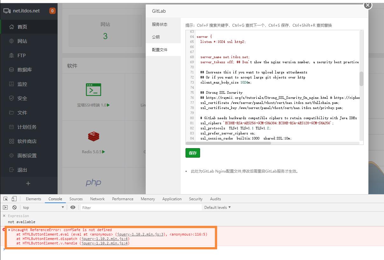This screenshot has width=384, height=260.
Task: Click the editor horizontal scrollbar thumb
Action: click(x=228, y=143)
